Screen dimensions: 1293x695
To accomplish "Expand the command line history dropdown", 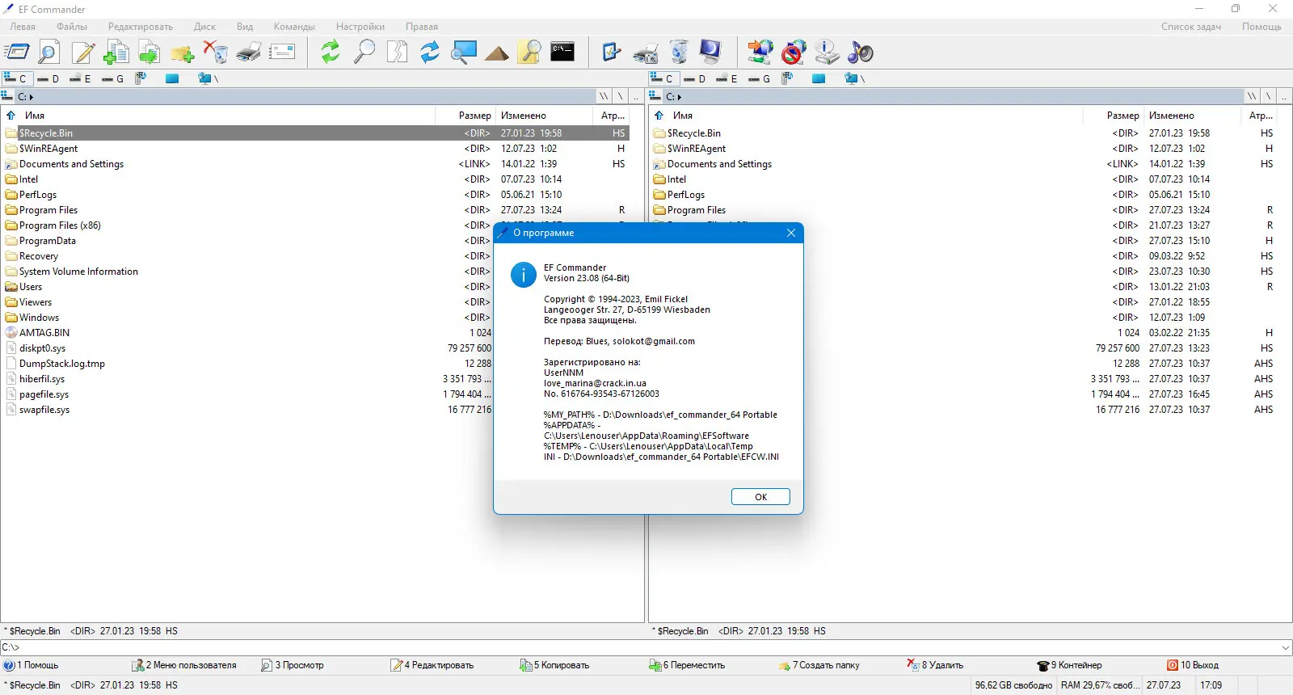I will [1285, 647].
